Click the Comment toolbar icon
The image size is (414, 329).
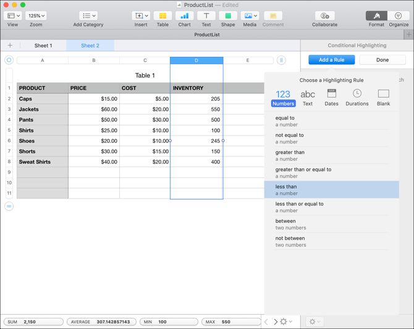pyautogui.click(x=273, y=16)
